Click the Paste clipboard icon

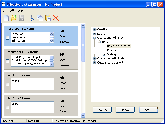tap(48, 18)
